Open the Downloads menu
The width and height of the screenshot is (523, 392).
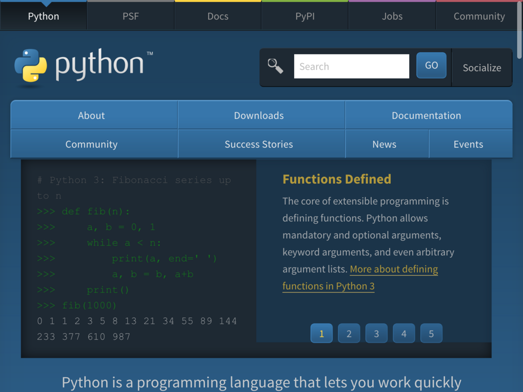[x=258, y=115]
